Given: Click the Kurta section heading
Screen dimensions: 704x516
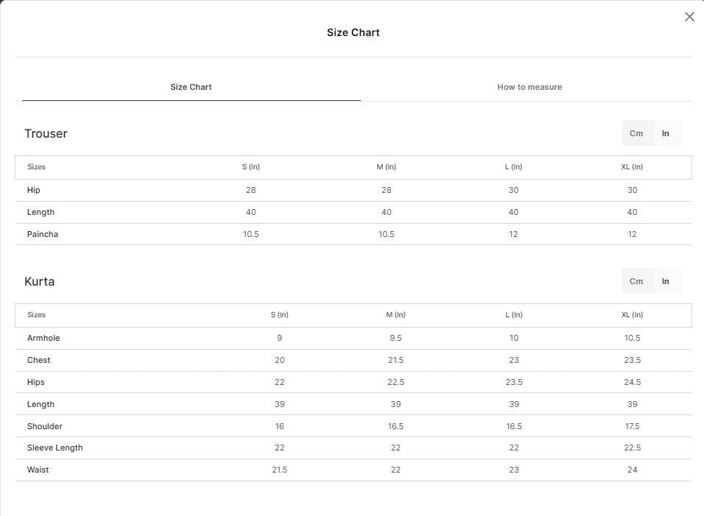Looking at the screenshot, I should pyautogui.click(x=40, y=282).
